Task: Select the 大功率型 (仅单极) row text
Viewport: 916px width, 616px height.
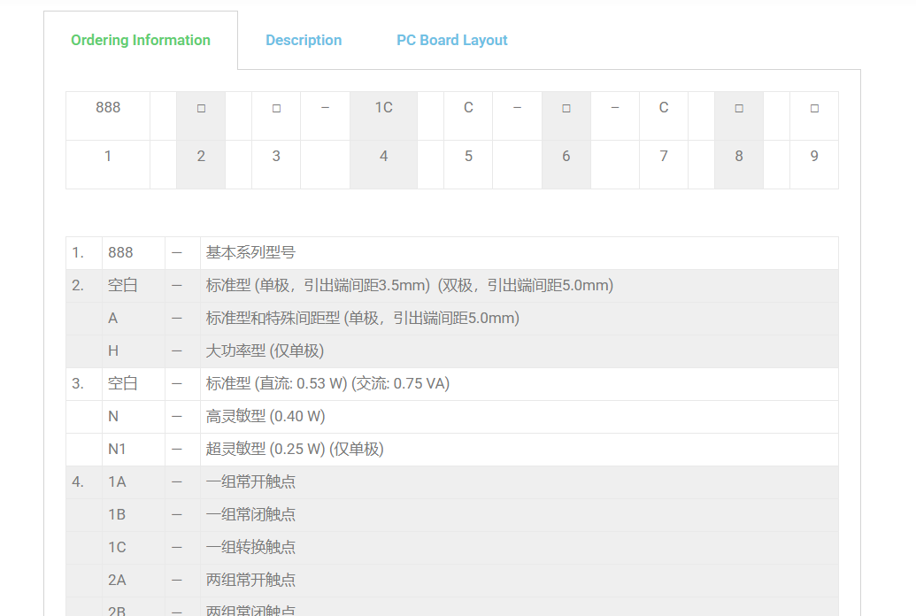Action: [x=265, y=351]
